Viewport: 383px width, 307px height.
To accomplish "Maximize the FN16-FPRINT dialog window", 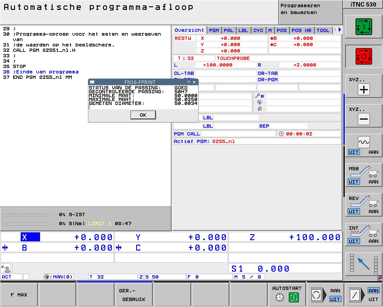I will (x=189, y=82).
